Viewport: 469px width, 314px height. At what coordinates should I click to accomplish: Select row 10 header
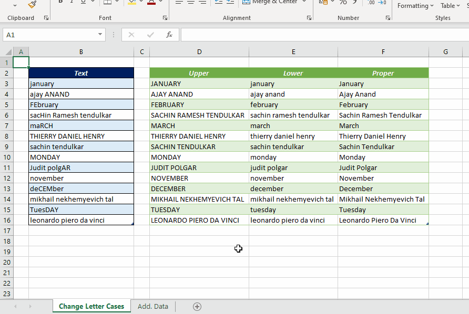pyautogui.click(x=7, y=157)
